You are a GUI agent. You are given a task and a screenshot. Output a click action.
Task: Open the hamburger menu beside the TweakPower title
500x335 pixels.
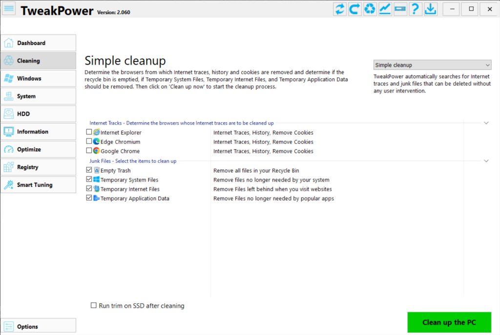9,9
